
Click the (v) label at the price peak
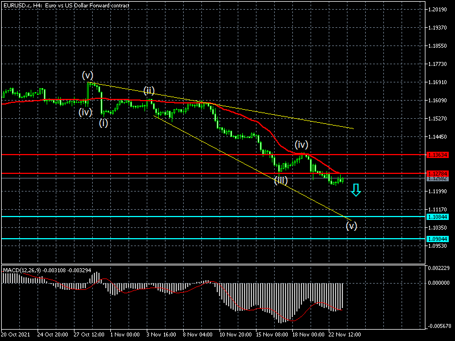tap(88, 75)
